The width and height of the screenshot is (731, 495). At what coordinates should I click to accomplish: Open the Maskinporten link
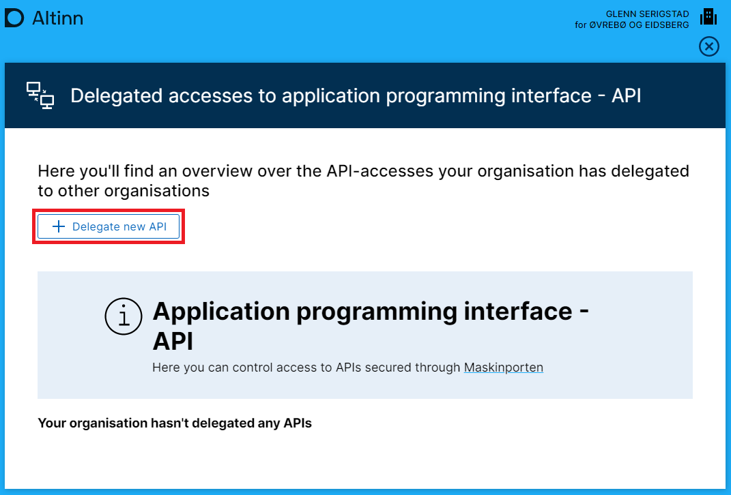point(503,367)
